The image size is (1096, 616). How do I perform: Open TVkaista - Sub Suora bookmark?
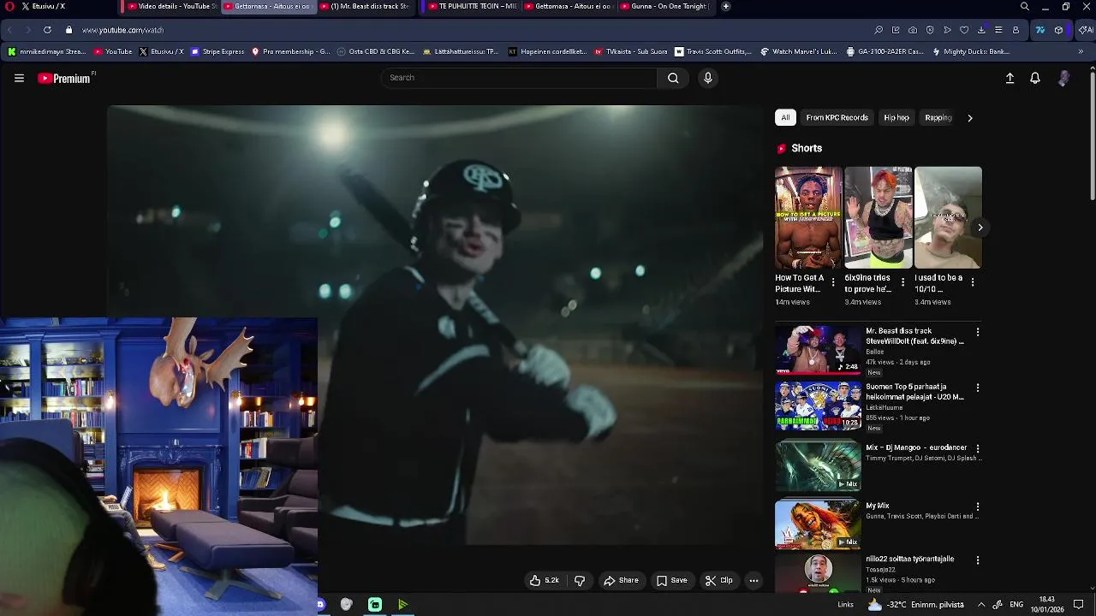[x=630, y=51]
